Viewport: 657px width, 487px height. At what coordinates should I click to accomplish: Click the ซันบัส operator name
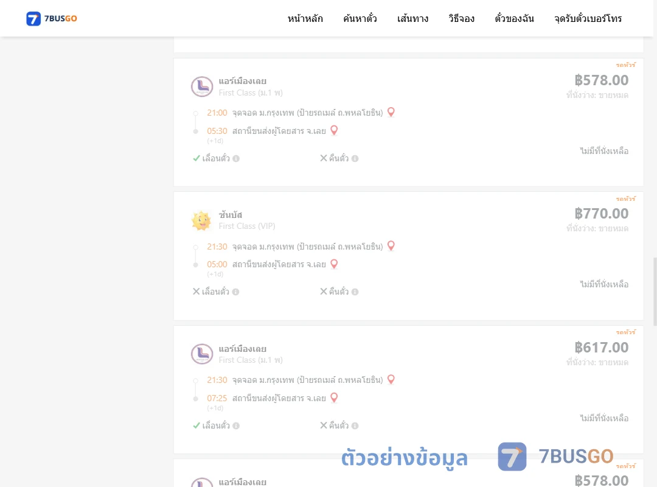click(231, 215)
